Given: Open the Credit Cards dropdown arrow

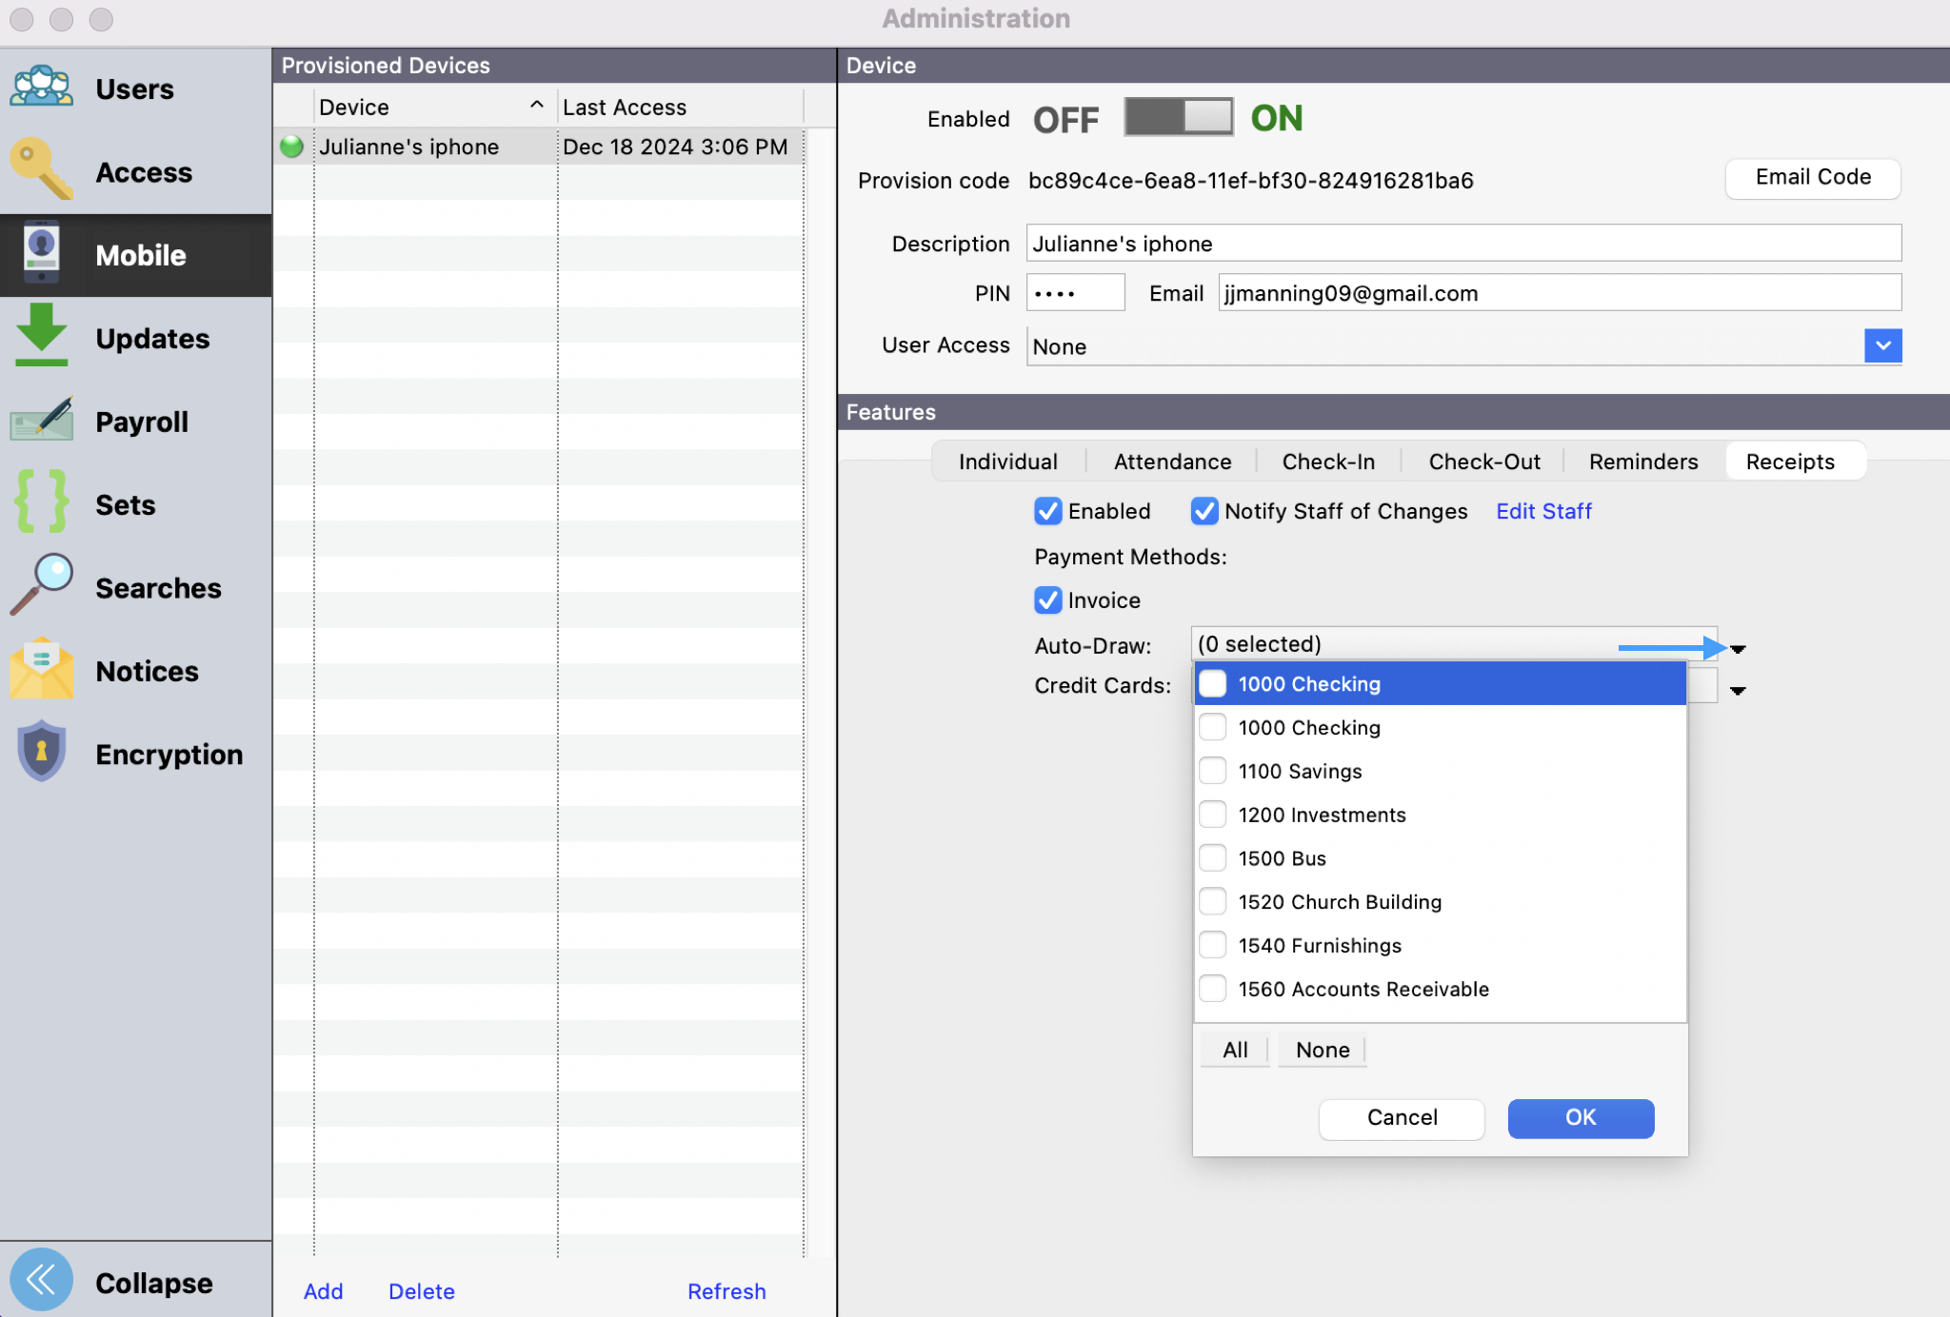Looking at the screenshot, I should (1737, 691).
